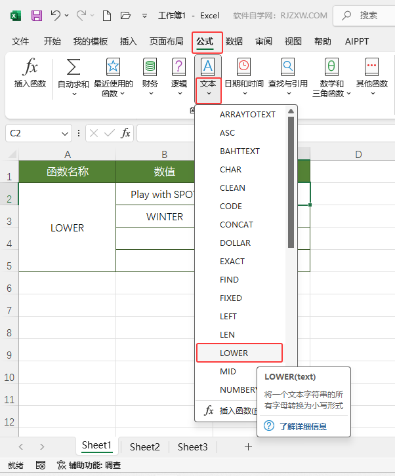
Task: Select LOWER in the text functions list
Action: [x=239, y=353]
